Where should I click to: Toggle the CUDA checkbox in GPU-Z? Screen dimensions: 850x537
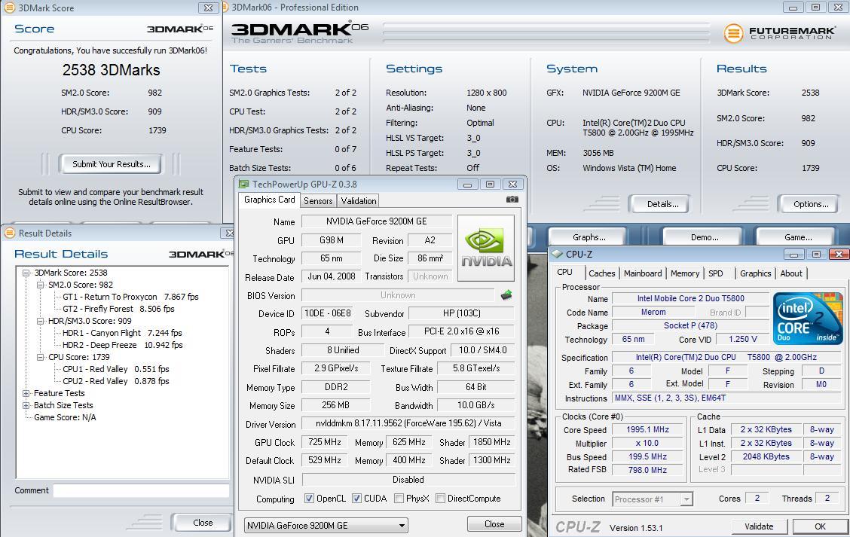click(x=356, y=499)
